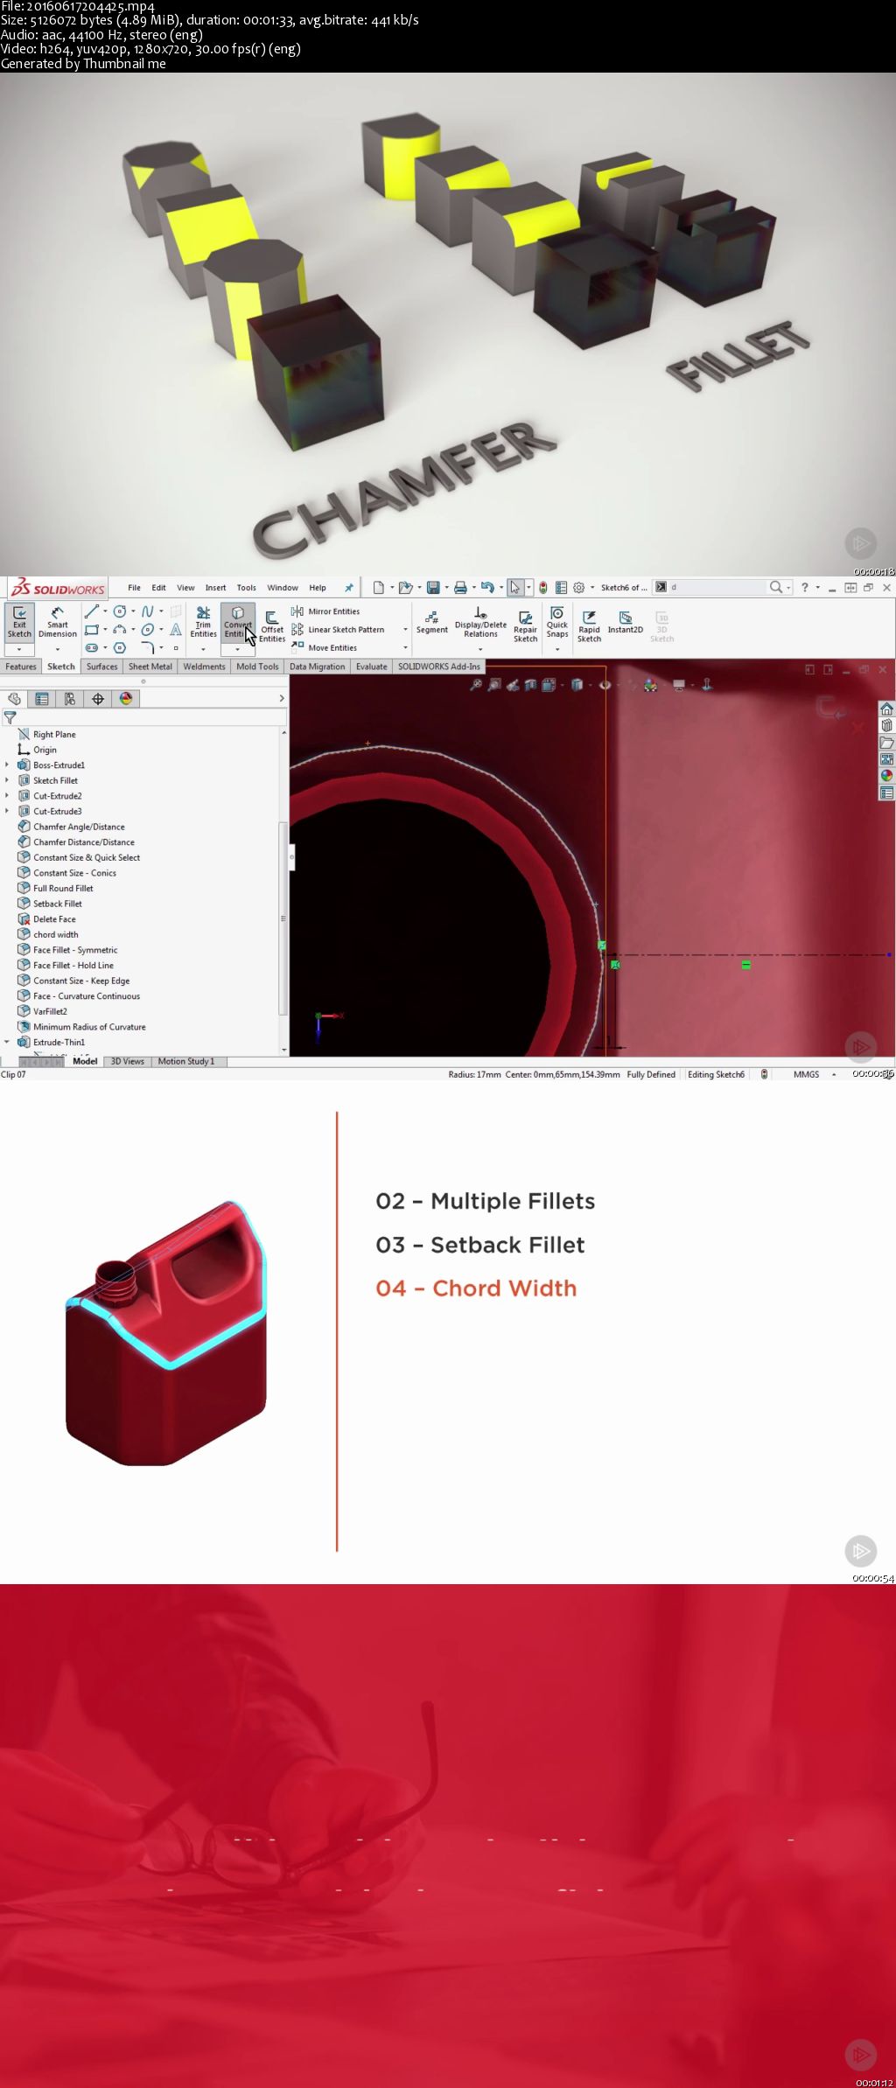Open Display/Delete Relations
Viewport: 896px width, 2088px height.
coord(480,622)
